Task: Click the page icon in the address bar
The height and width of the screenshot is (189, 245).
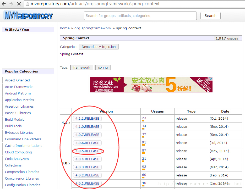Action: (27, 4)
